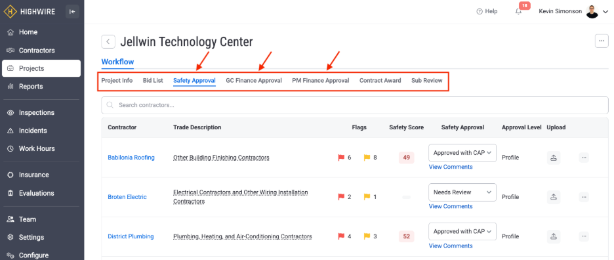This screenshot has width=614, height=260.
Task: Click the Help label in the top bar
Action: pos(491,11)
